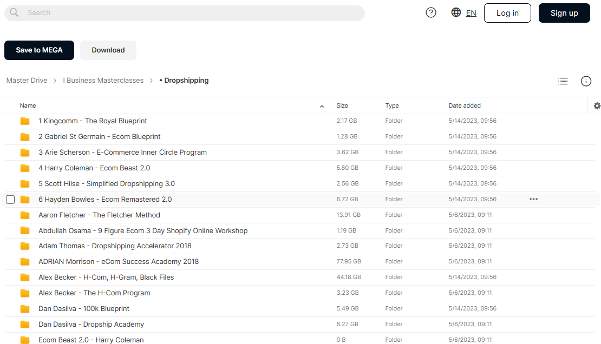Click folder icon for 1 Kingcomm - The Royal Blueprint
601x344 pixels.
point(25,121)
